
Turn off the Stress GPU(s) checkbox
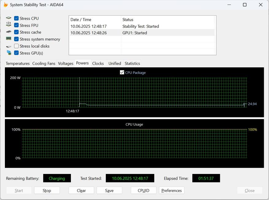pyautogui.click(x=16, y=53)
